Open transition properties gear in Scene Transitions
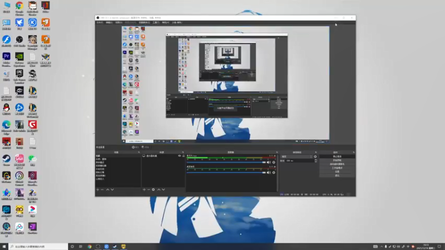This screenshot has height=250, width=445. coord(315,157)
